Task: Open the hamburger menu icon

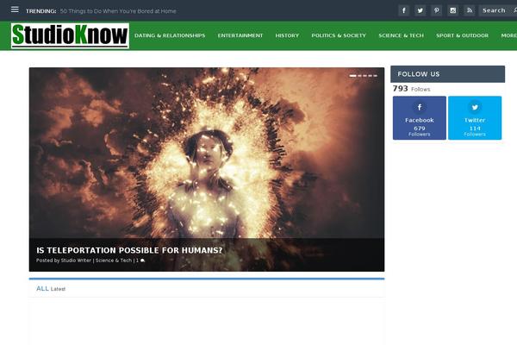Action: [x=15, y=9]
